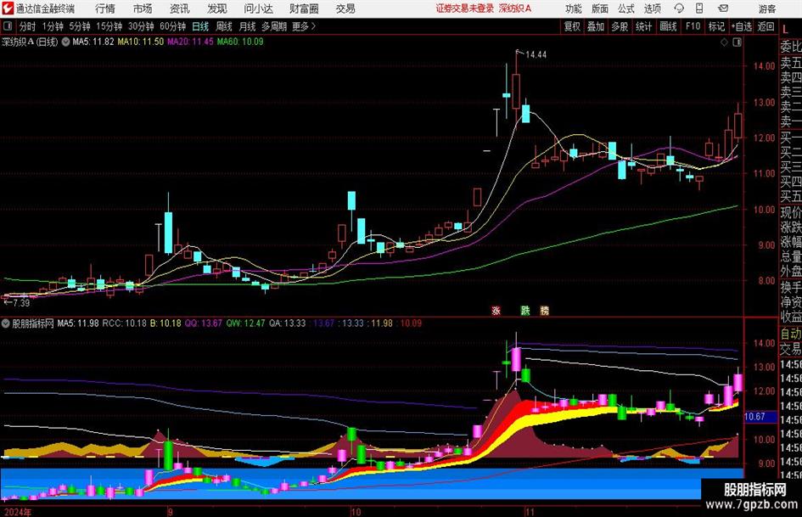802x517 pixels.
Task: Switch to 周线 weekly period
Action: point(224,26)
